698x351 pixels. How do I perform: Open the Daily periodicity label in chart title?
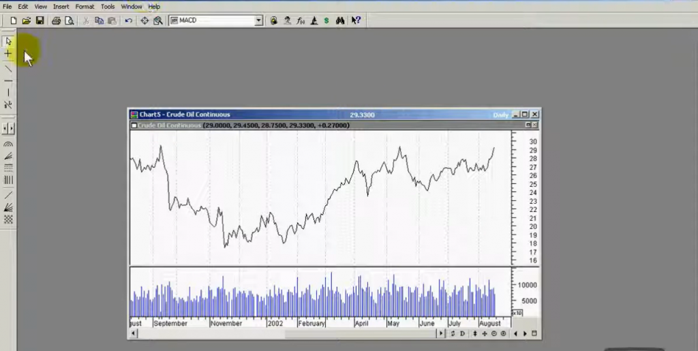coord(500,115)
